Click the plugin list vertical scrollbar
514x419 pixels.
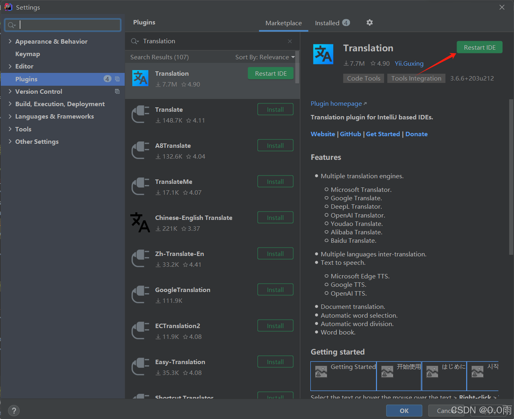pos(297,67)
